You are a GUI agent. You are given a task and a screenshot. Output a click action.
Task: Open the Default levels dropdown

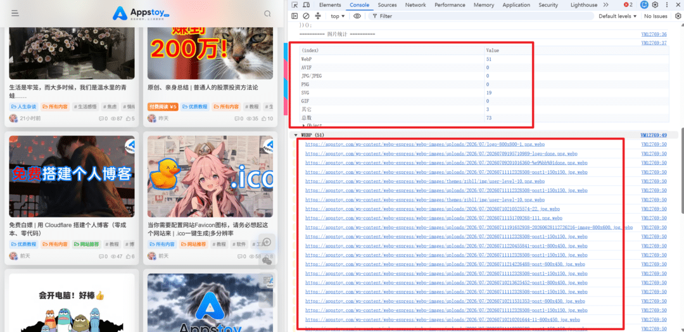(x=617, y=16)
